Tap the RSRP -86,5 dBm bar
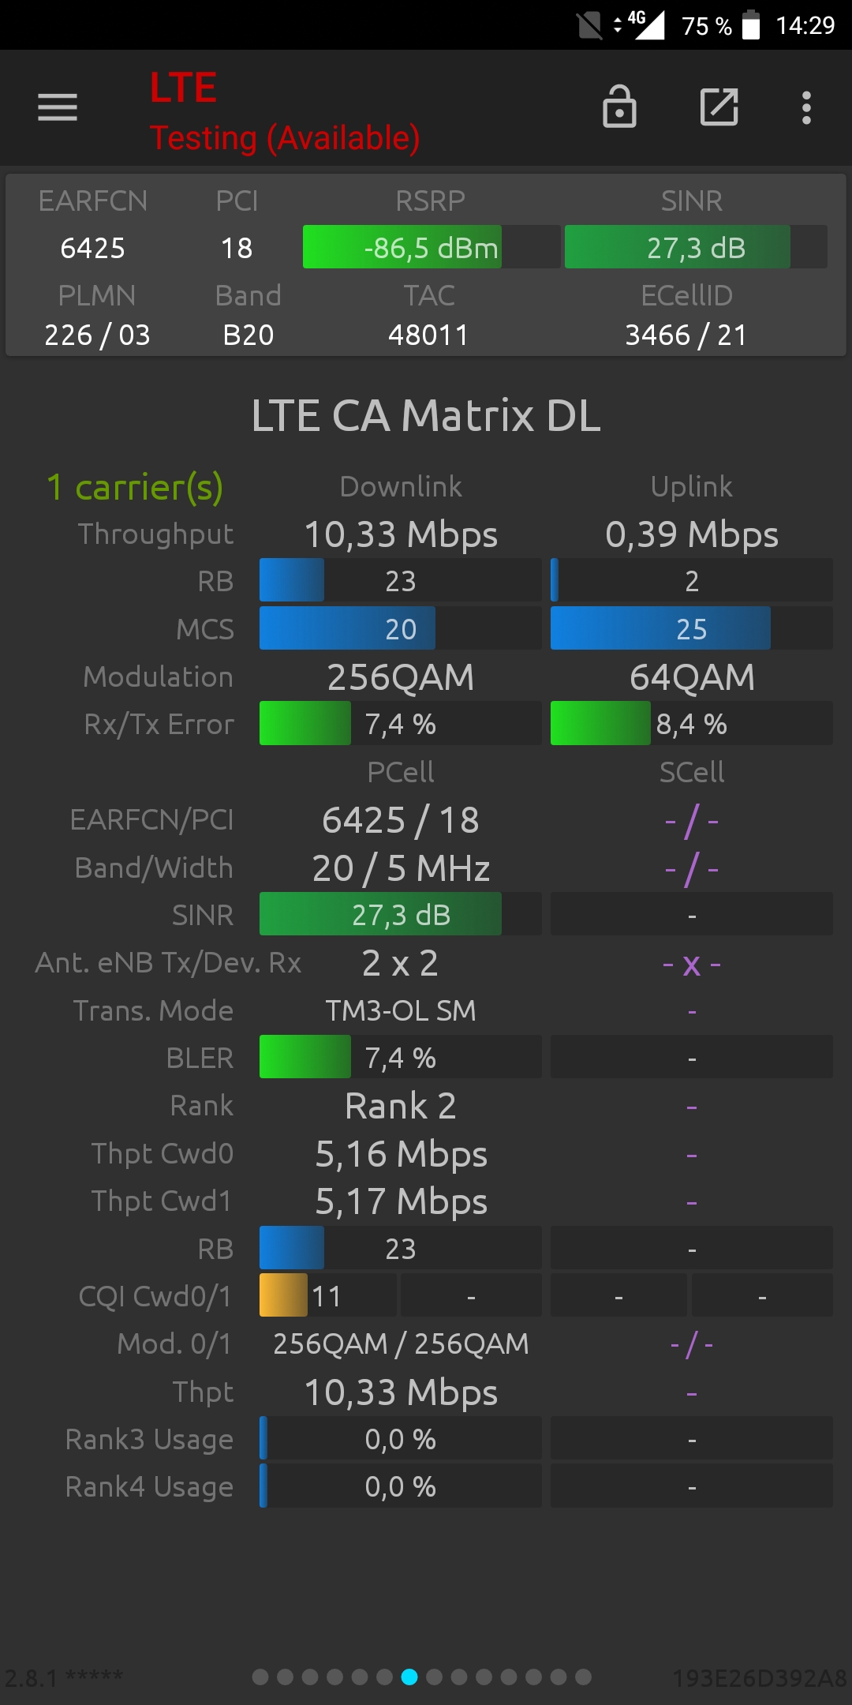 tap(432, 247)
